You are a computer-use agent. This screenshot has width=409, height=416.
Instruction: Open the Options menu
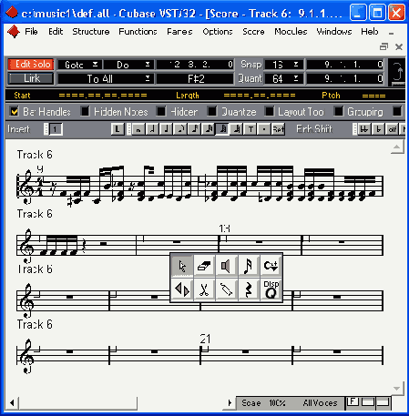point(218,32)
